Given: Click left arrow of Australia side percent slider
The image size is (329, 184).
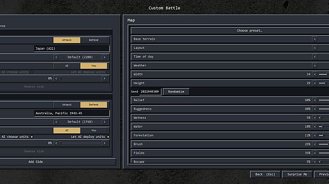Looking at the screenshot, I should pyautogui.click(x=56, y=143).
